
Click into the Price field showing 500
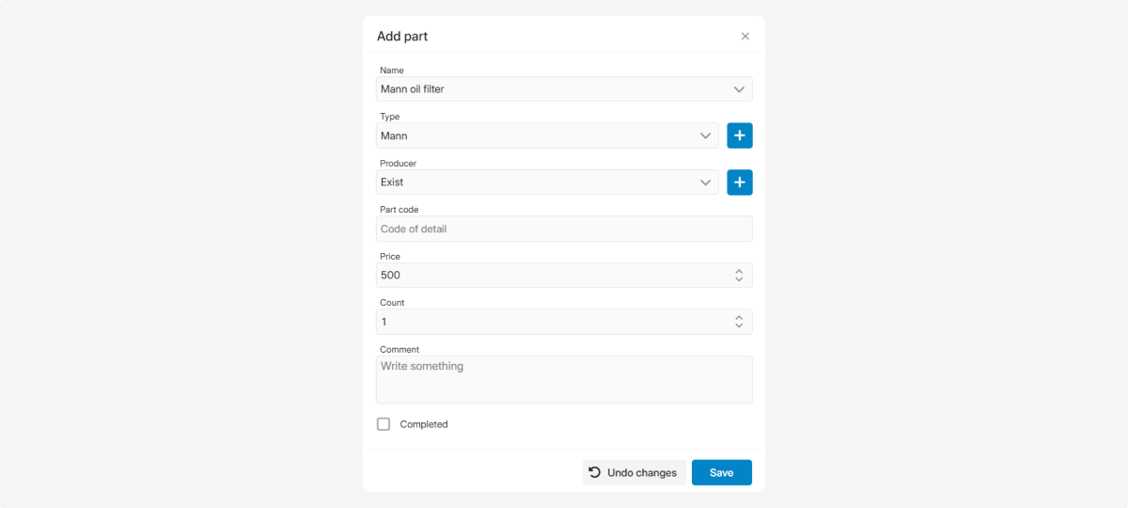pos(545,276)
